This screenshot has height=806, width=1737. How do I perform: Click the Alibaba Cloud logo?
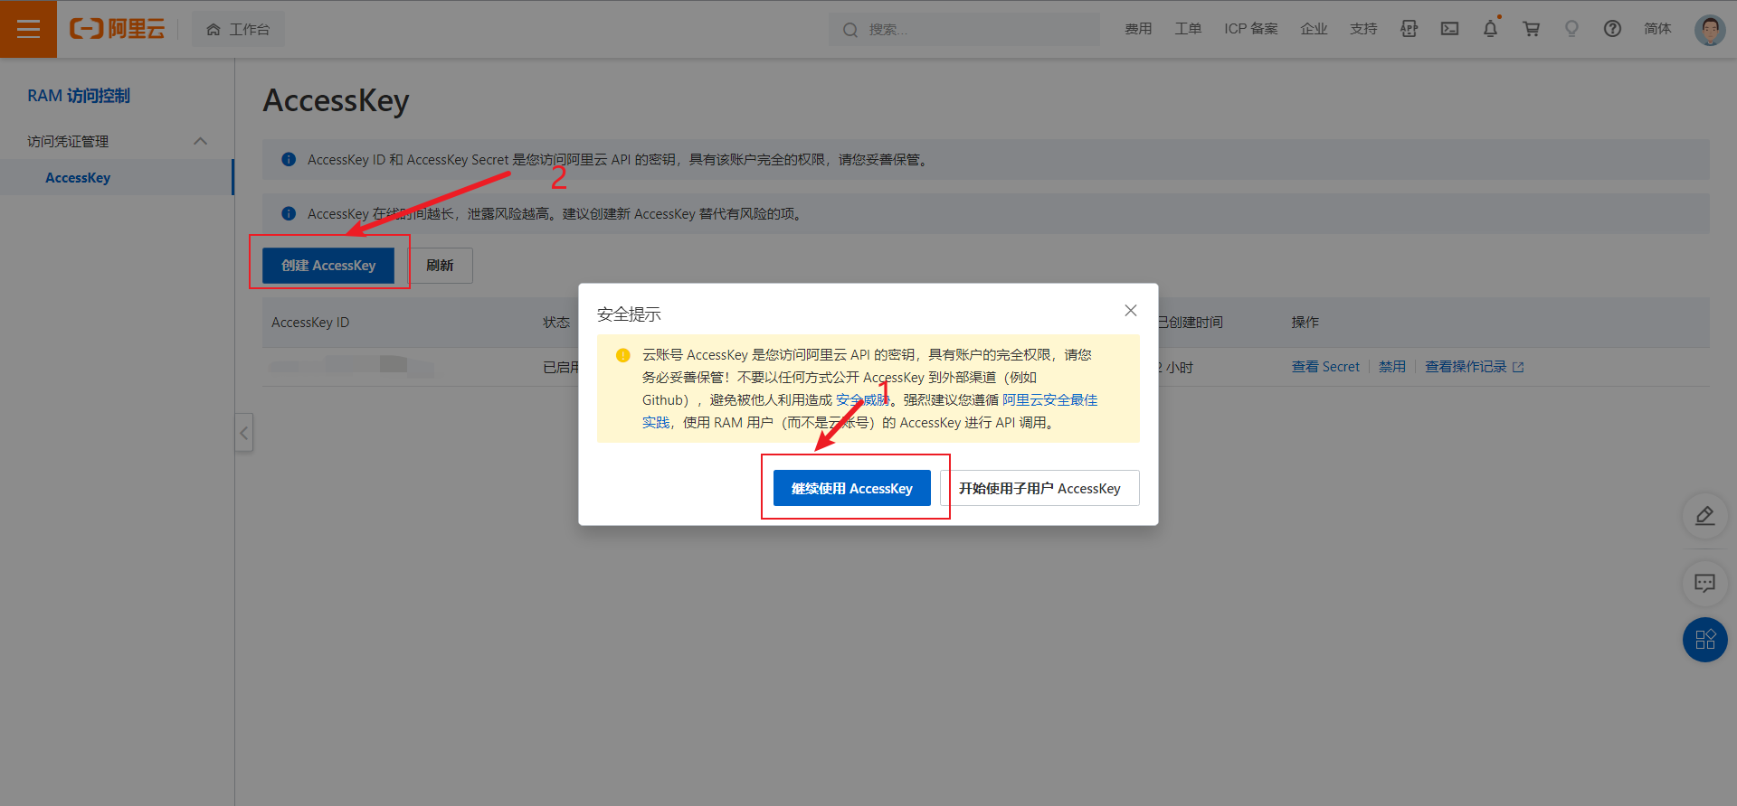pos(118,29)
